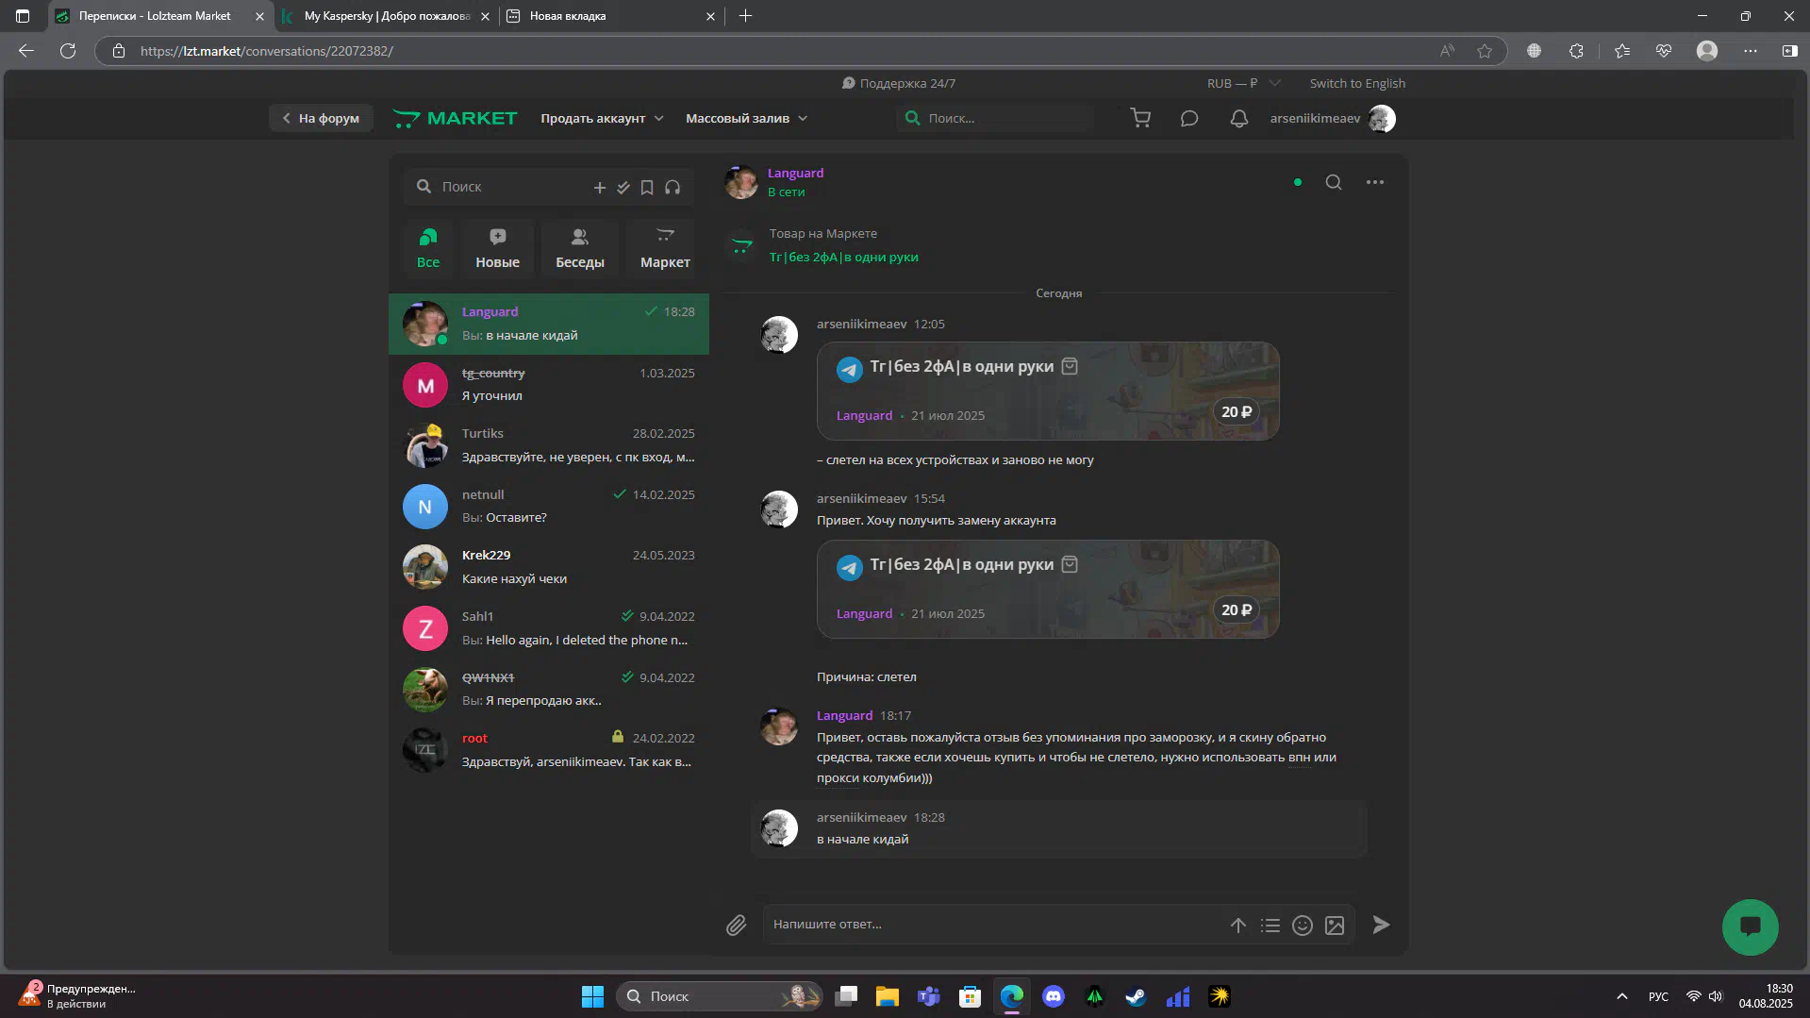
Task: Select the Все conversations tab
Action: [x=428, y=248]
